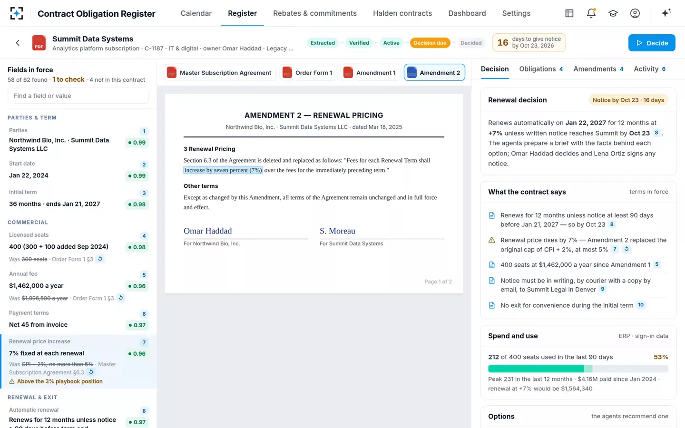Launch the sparkle AI assistant
This screenshot has height=428, width=685.
(x=666, y=13)
